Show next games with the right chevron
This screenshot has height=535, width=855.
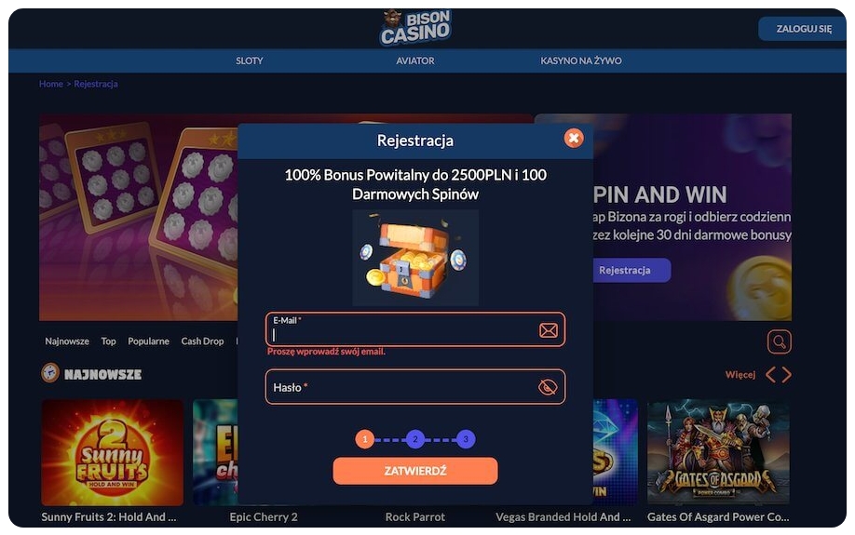[786, 375]
